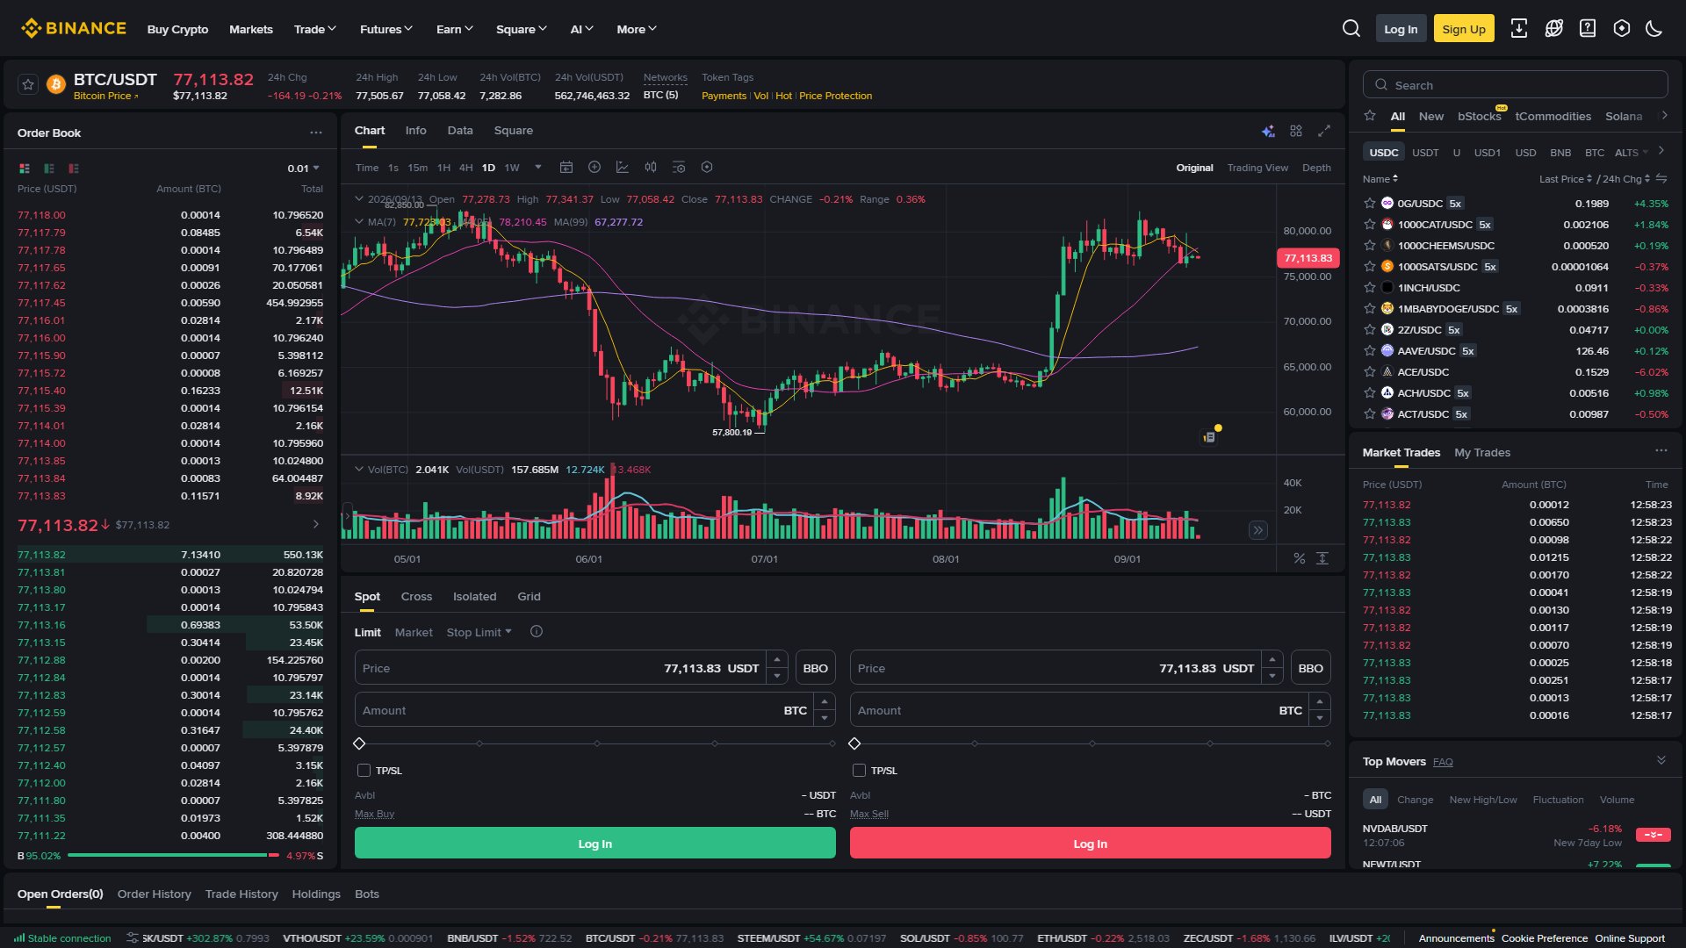Click the pair Search input field
This screenshot has width=1686, height=948.
[1515, 85]
